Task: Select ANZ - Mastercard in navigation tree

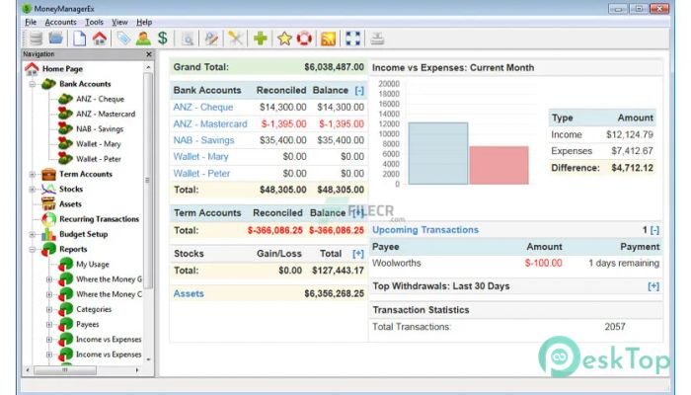Action: (x=106, y=114)
